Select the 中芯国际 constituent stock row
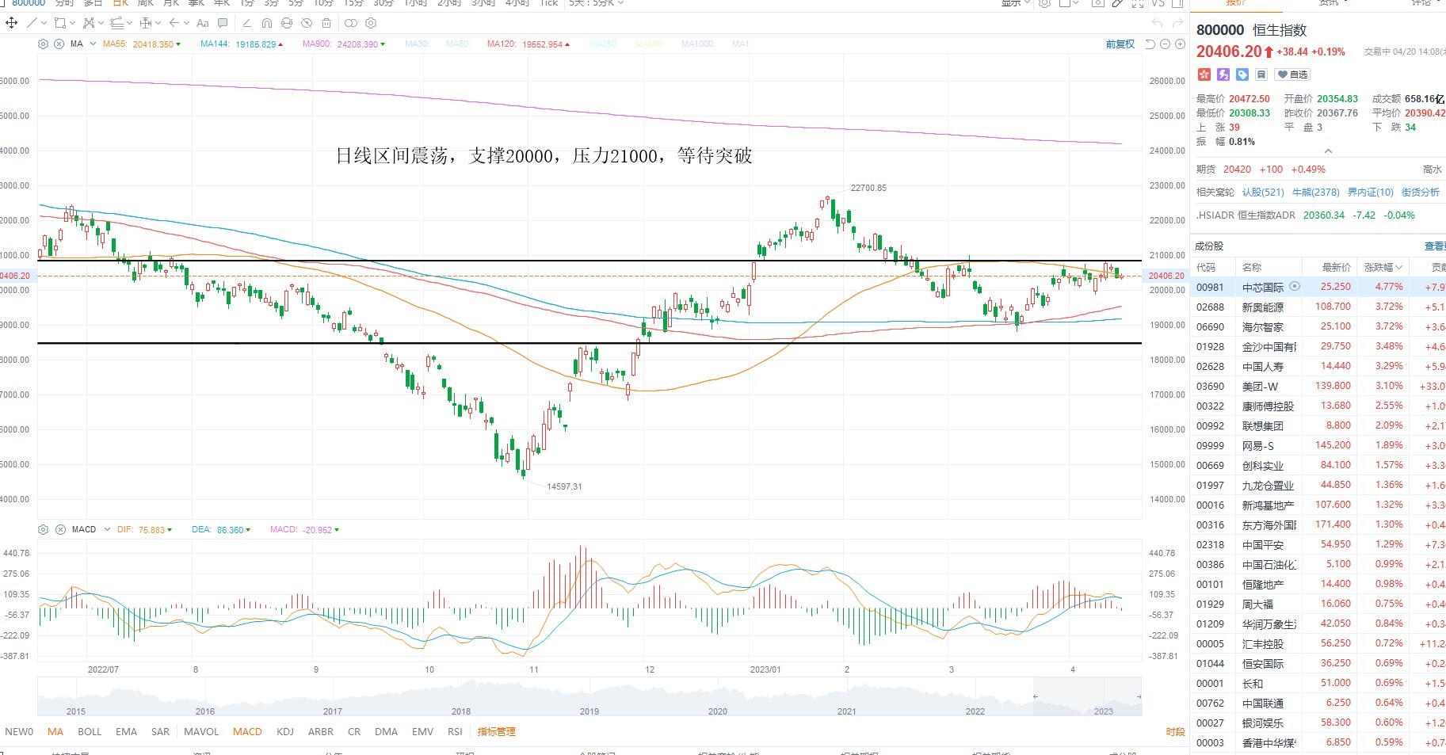This screenshot has width=1446, height=755. point(1318,287)
